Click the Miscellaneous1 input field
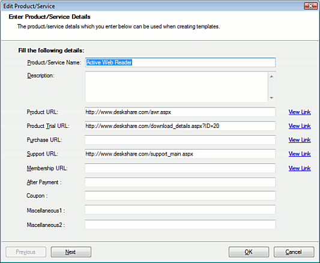 pyautogui.click(x=180, y=210)
